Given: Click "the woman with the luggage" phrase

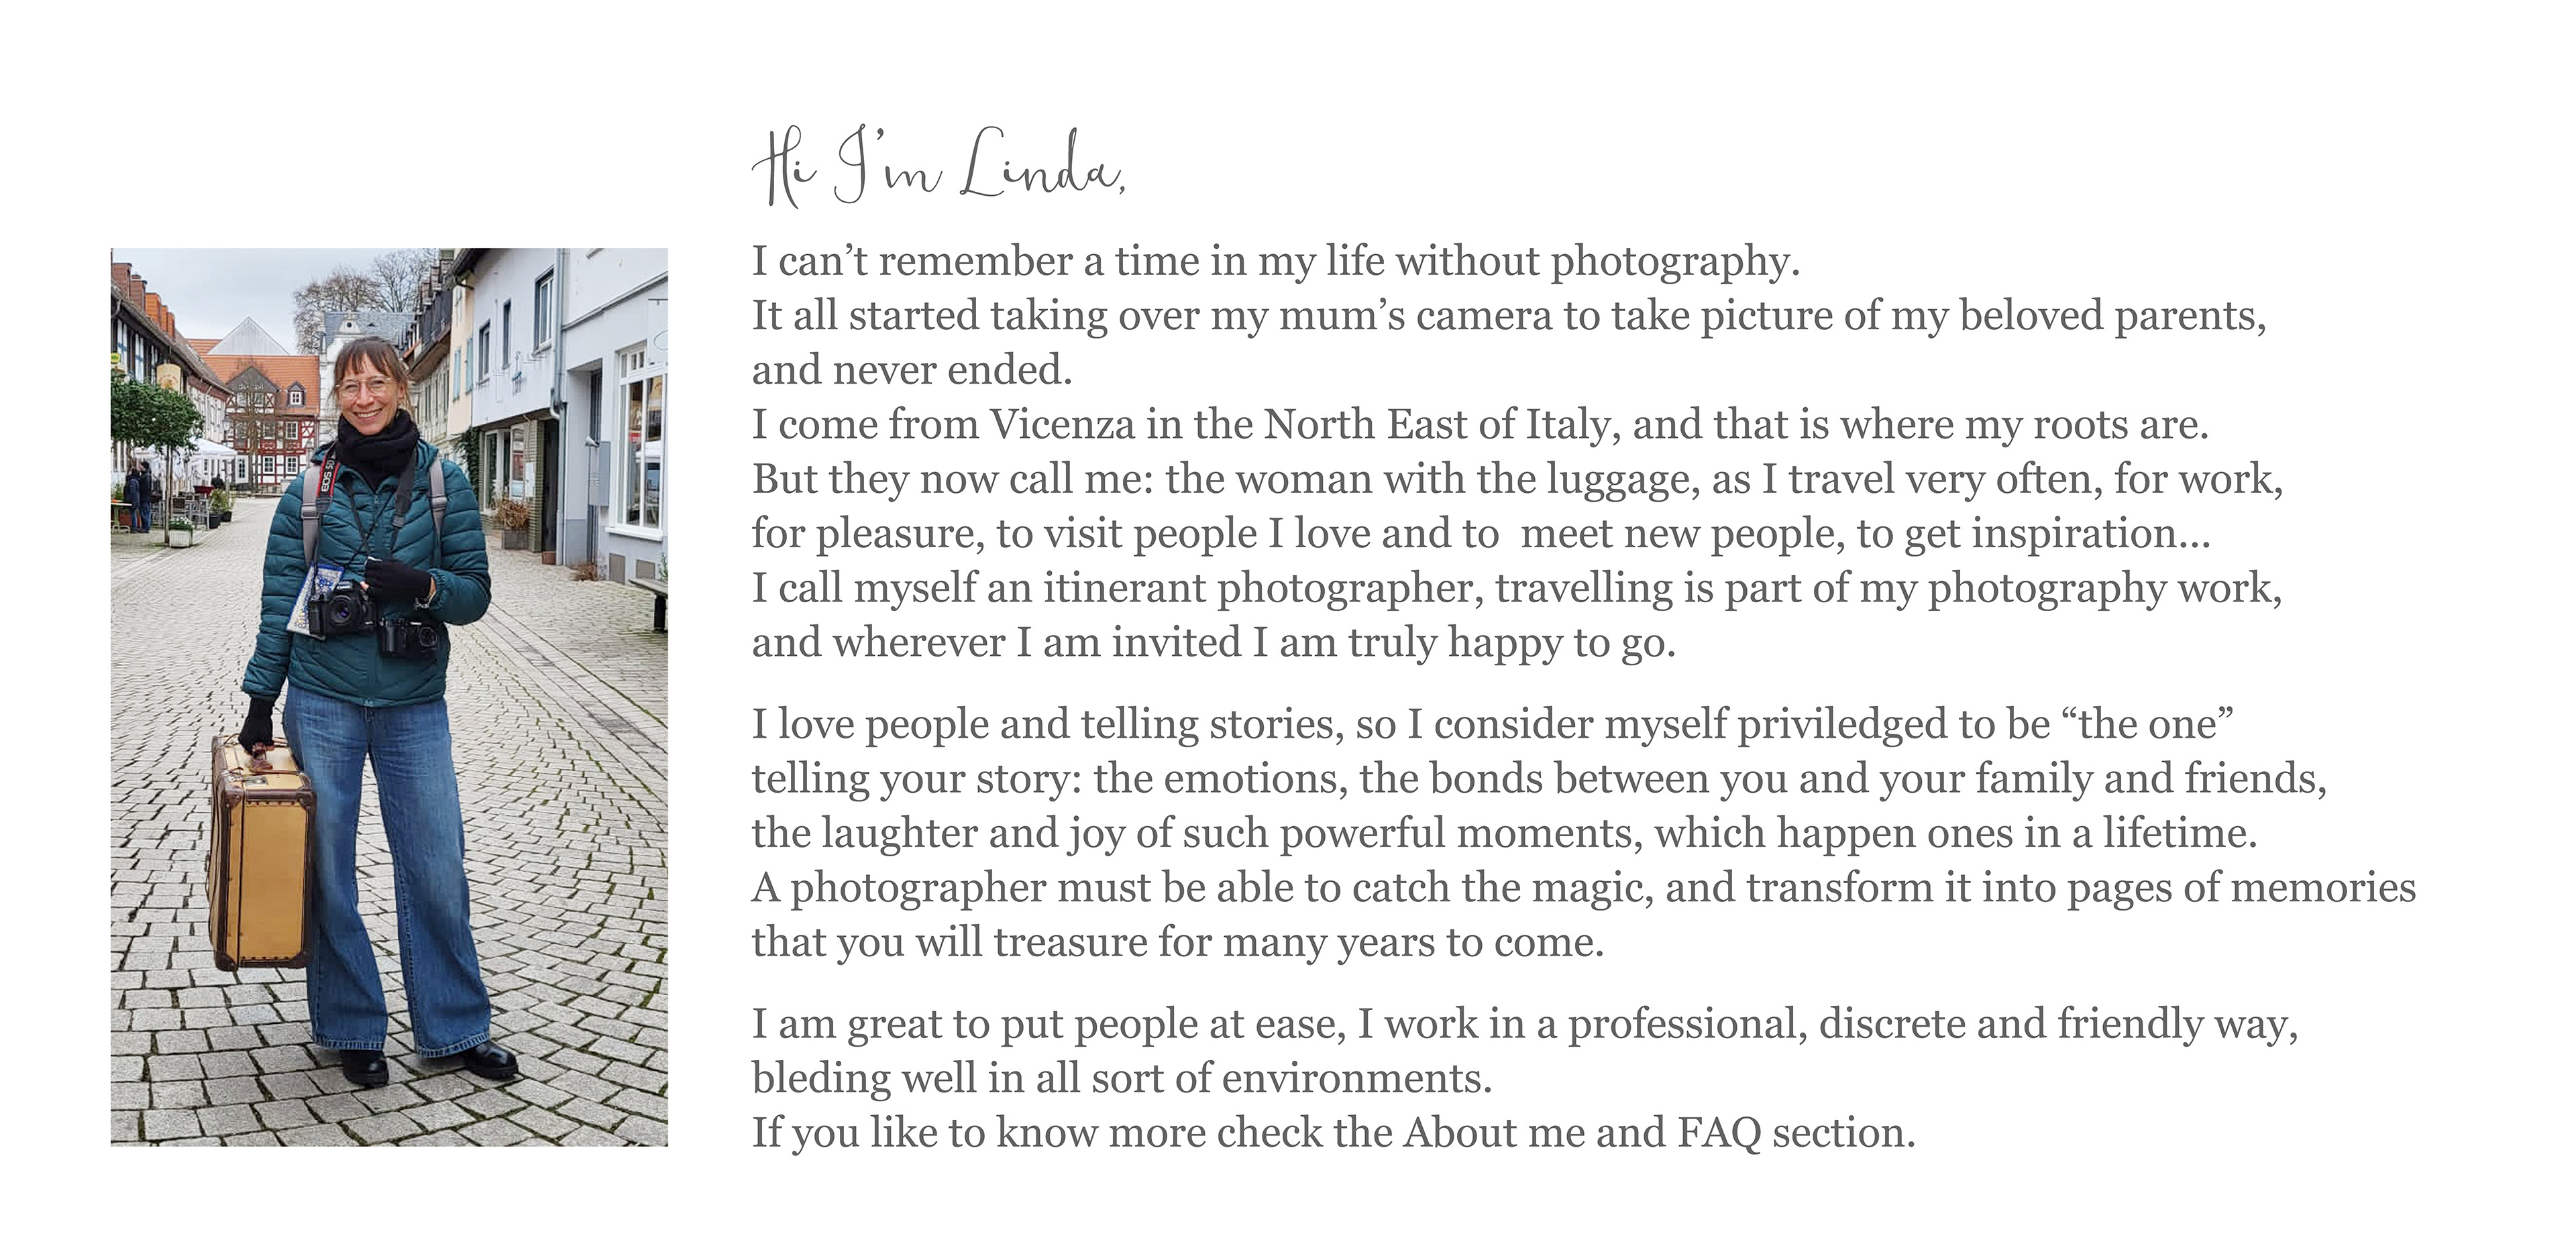Looking at the screenshot, I should tap(1433, 479).
